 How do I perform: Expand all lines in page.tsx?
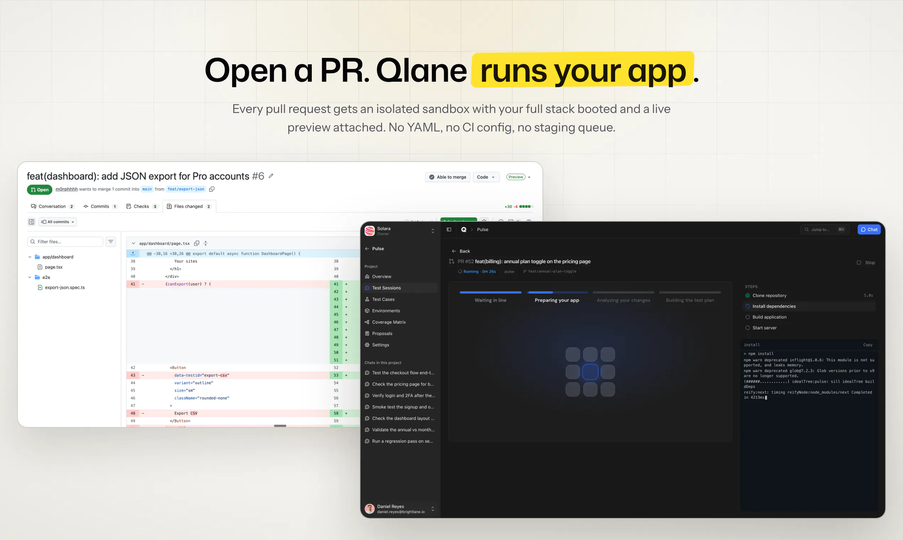[206, 243]
